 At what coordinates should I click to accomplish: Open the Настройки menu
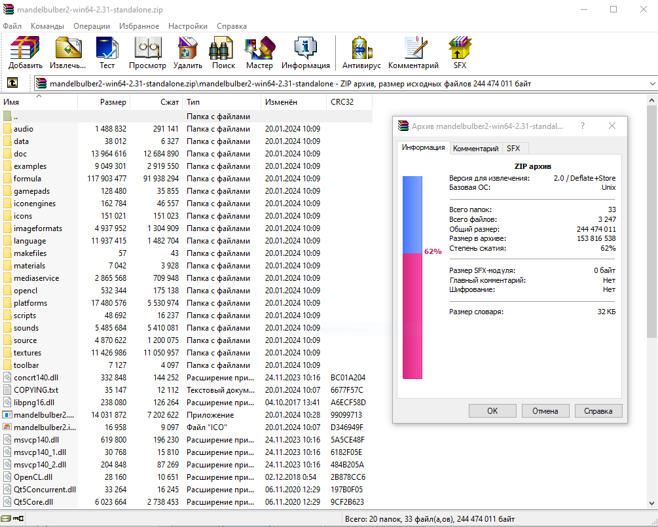click(188, 26)
